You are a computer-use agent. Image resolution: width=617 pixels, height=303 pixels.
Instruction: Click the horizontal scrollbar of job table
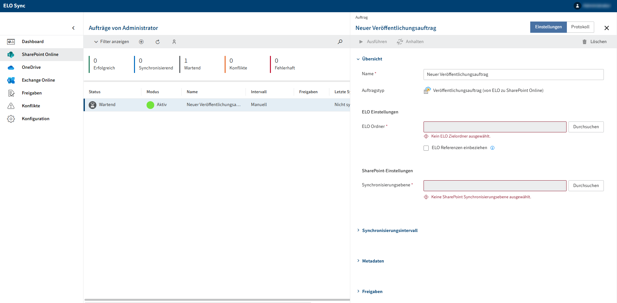217,300
